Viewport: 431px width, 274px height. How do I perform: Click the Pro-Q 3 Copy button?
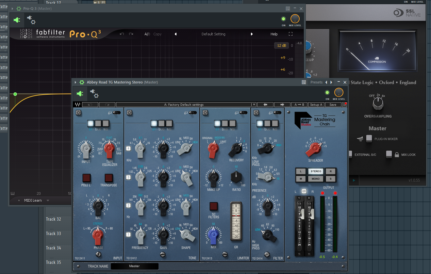(x=157, y=34)
